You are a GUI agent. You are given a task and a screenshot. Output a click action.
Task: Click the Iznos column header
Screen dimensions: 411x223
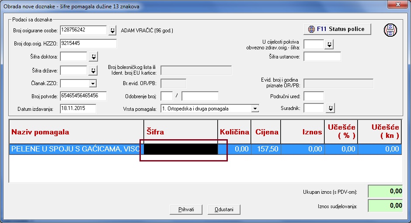point(303,132)
